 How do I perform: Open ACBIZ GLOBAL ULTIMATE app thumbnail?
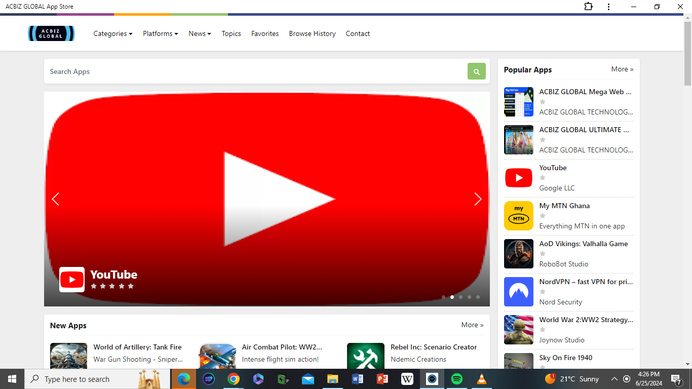tap(519, 140)
